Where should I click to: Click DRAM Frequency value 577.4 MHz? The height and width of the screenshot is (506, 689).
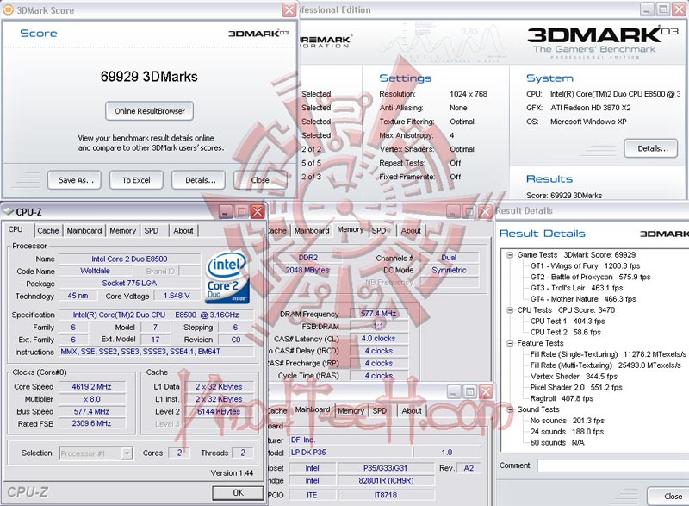click(x=378, y=314)
